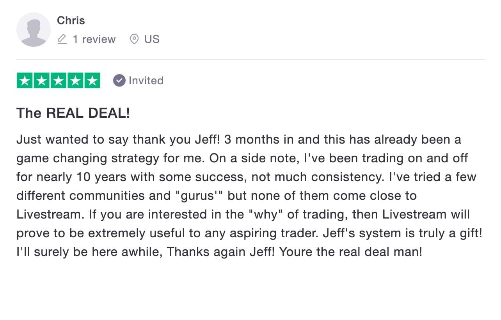
Task: Click the gray user avatar icon
Action: tap(34, 30)
